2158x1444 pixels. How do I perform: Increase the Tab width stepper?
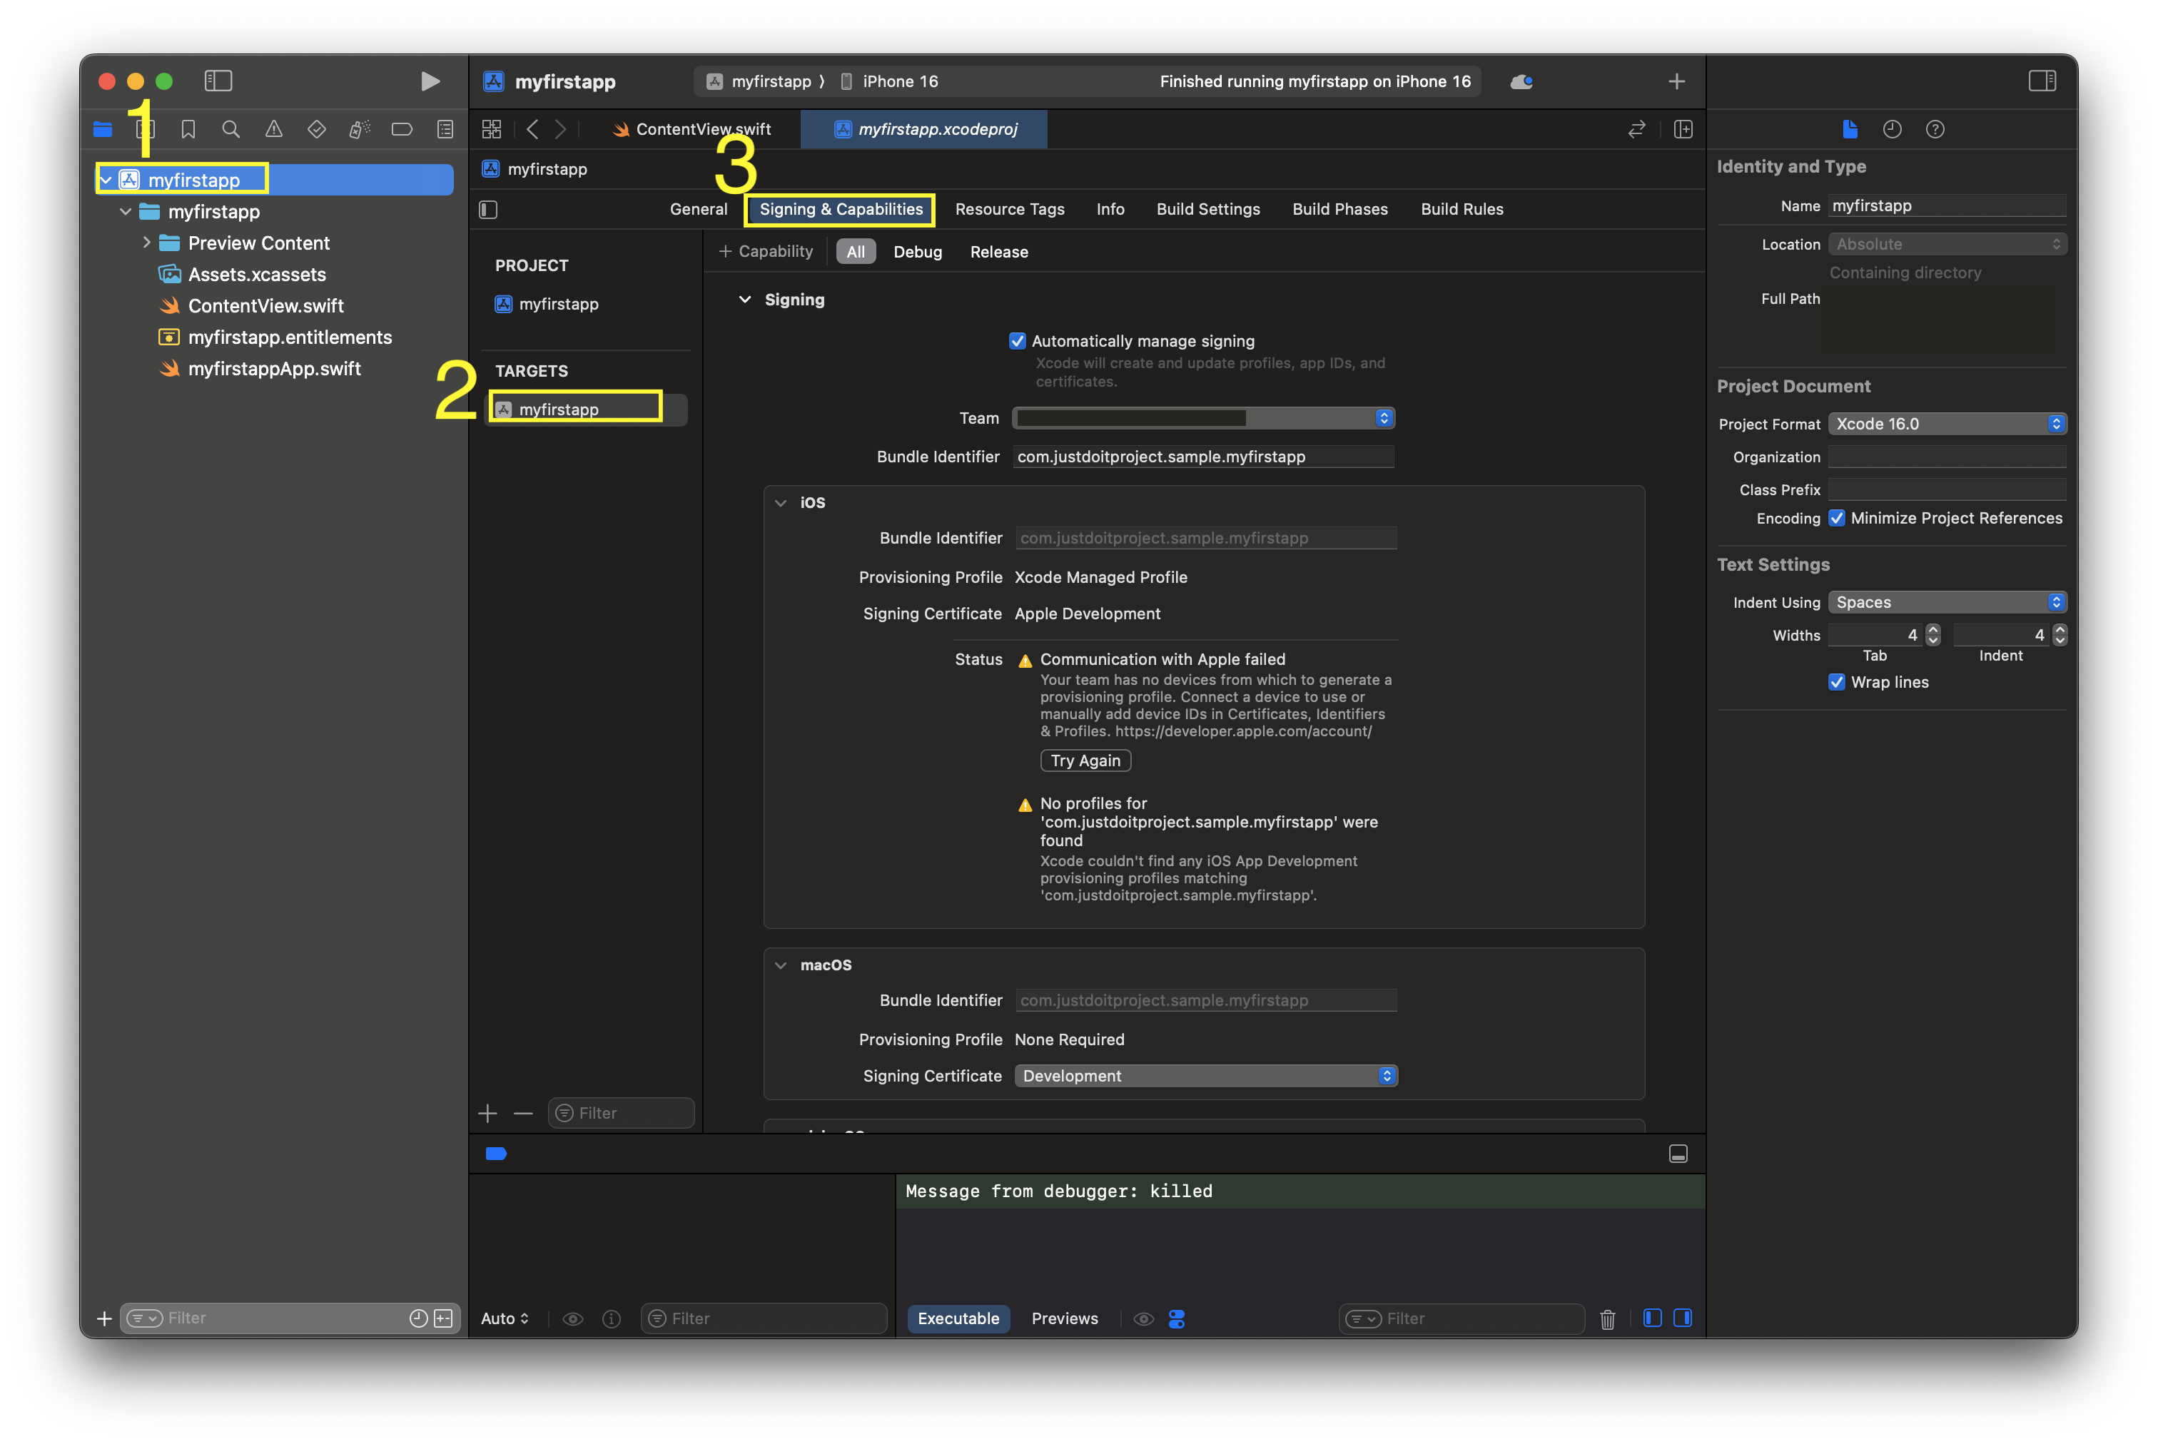1933,630
